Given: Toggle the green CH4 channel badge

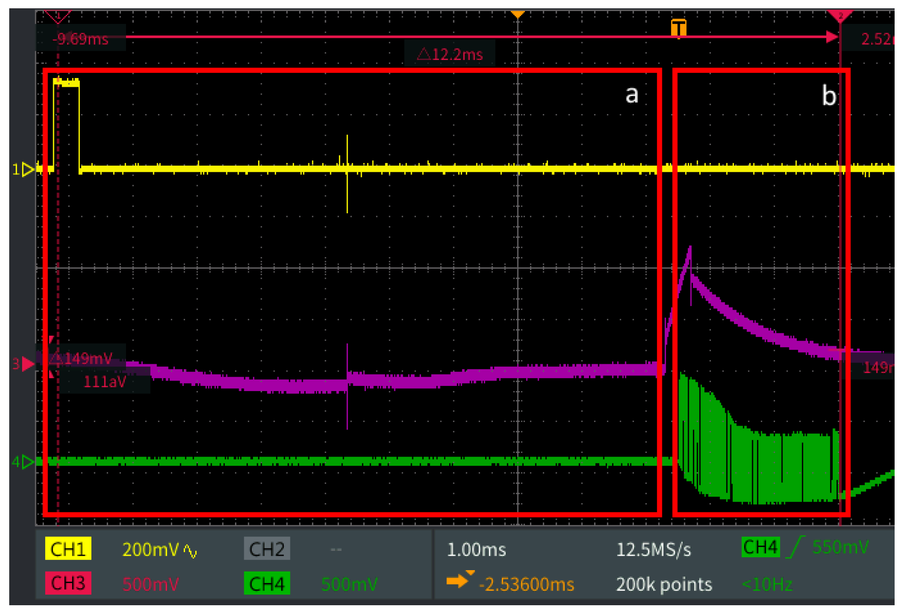Looking at the screenshot, I should click(267, 584).
